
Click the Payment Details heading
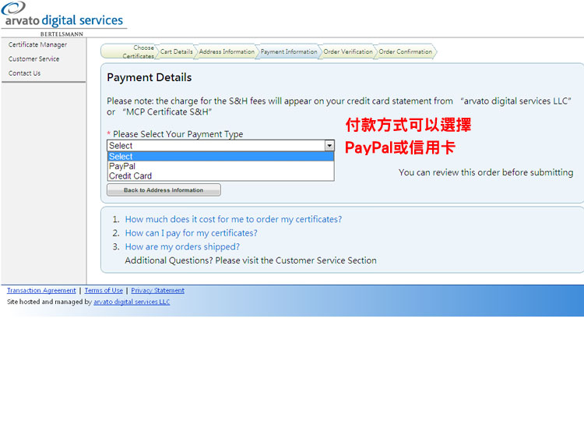(x=149, y=77)
